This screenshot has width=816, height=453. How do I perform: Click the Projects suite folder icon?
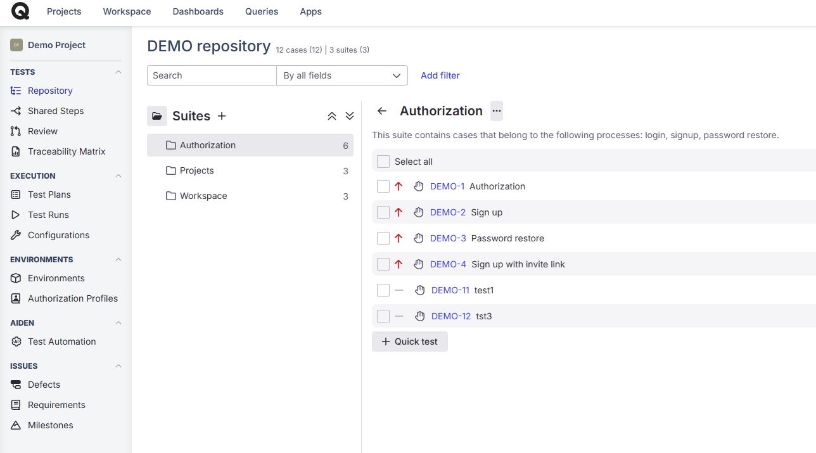170,170
